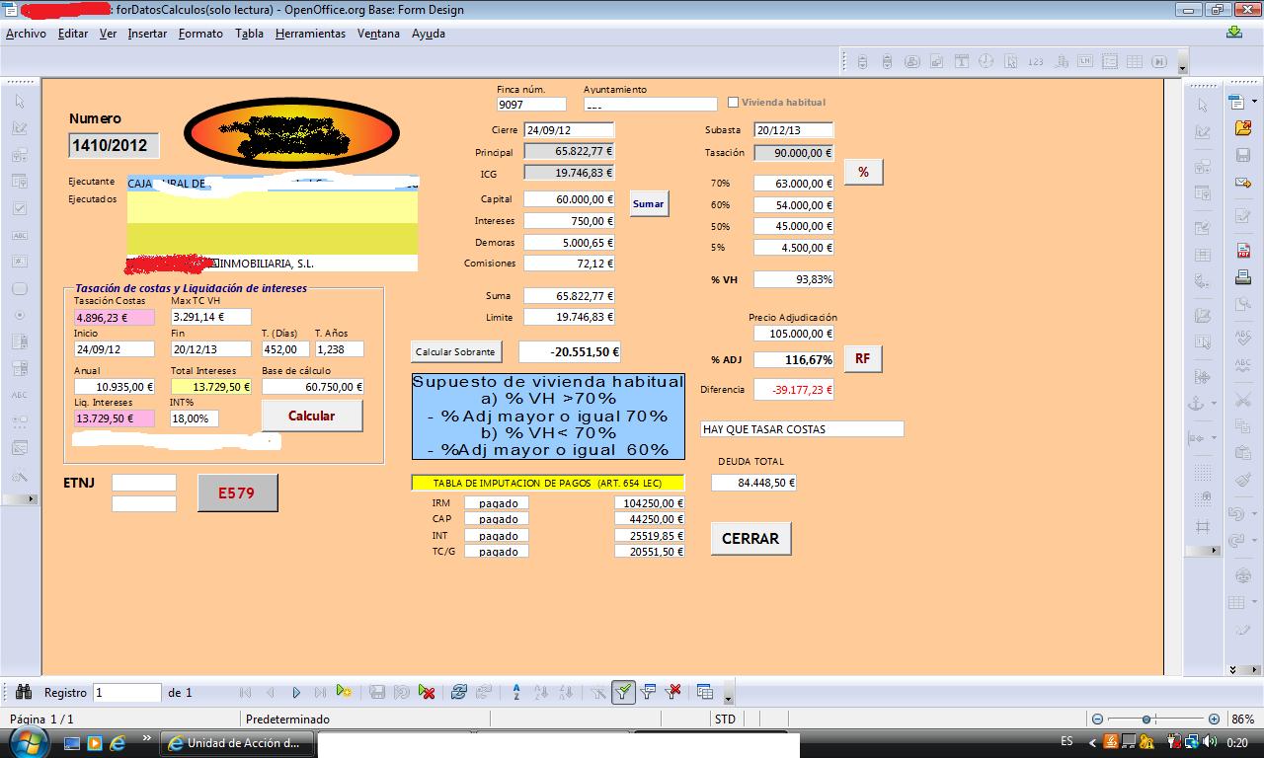Screen dimensions: 1264x758
Task: Show hidden system tray icons
Action: [x=1091, y=742]
